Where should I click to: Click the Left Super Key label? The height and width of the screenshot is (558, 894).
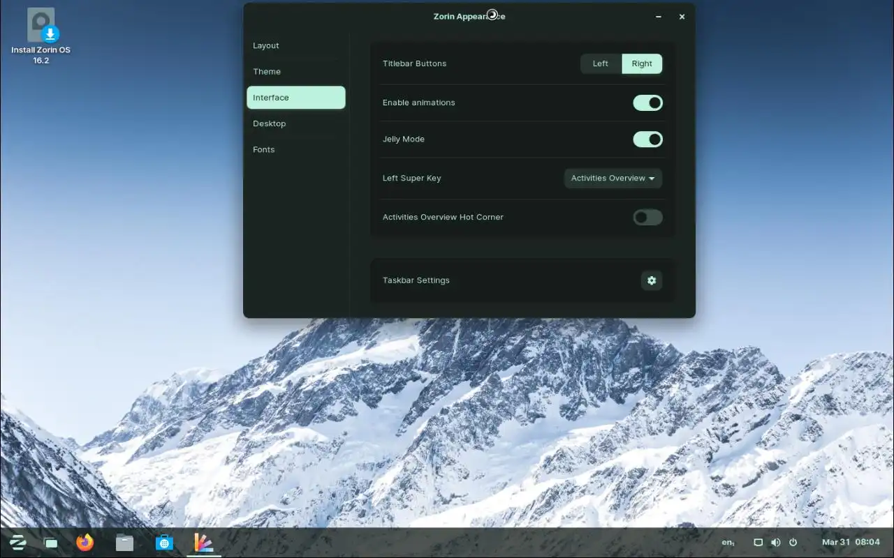412,179
